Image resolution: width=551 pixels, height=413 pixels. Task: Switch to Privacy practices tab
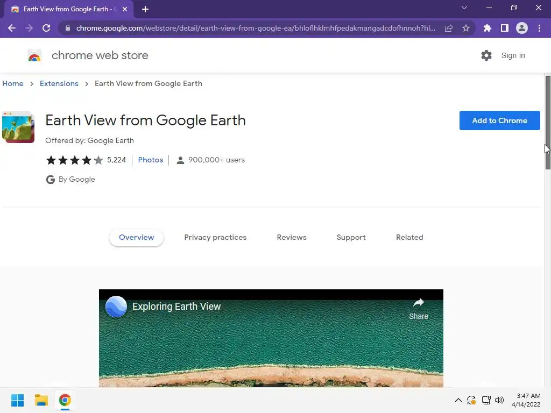click(215, 237)
